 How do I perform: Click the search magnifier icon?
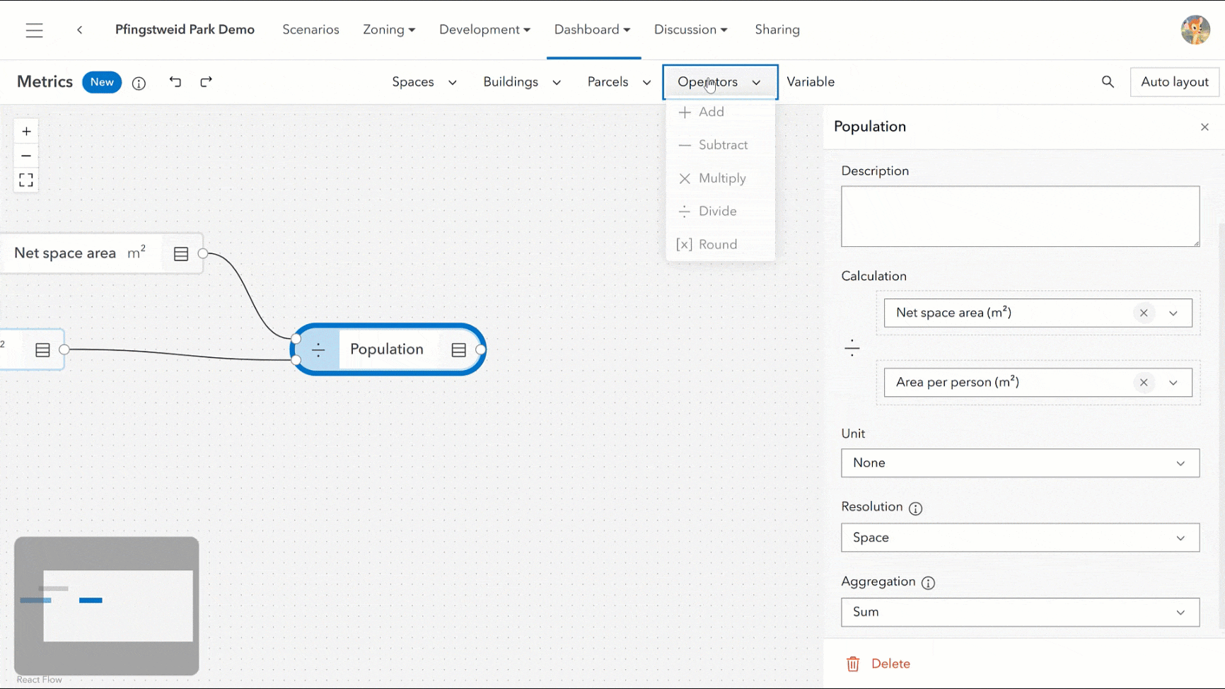coord(1108,82)
